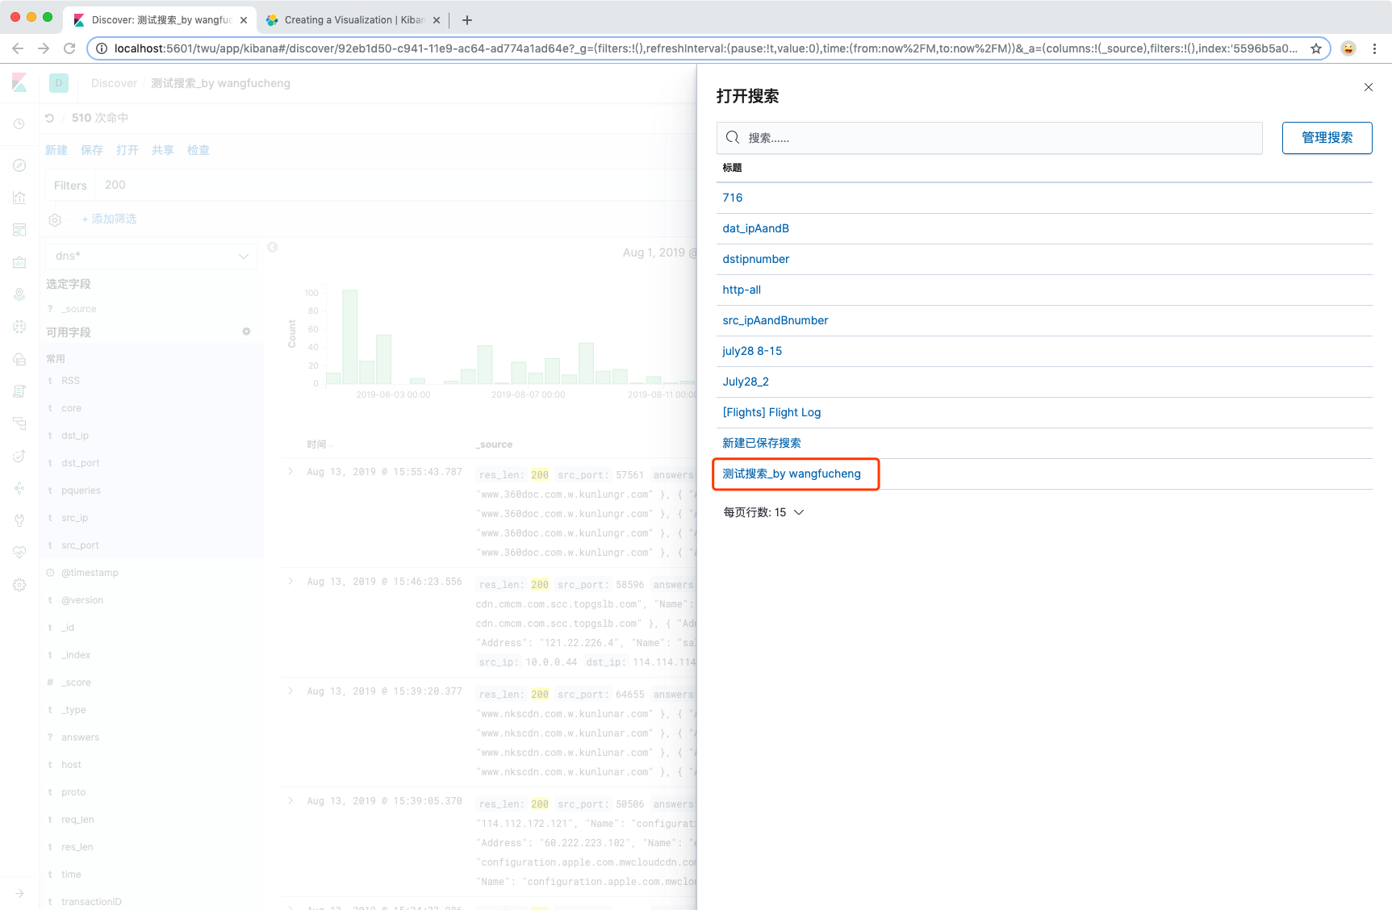Sort by the 标题 column header
The height and width of the screenshot is (910, 1392).
(x=732, y=168)
